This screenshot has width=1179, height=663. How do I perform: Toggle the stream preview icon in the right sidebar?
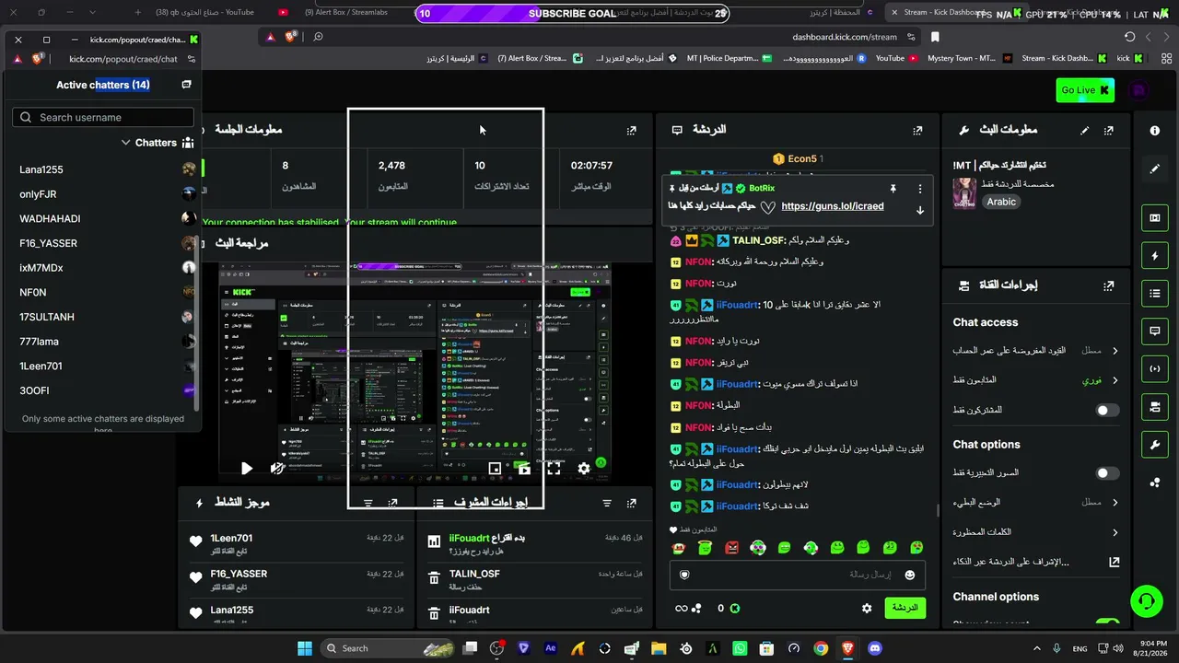click(x=1154, y=217)
